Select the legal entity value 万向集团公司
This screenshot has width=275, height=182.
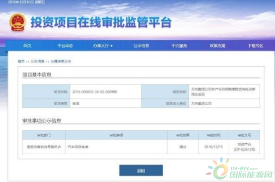click(201, 103)
